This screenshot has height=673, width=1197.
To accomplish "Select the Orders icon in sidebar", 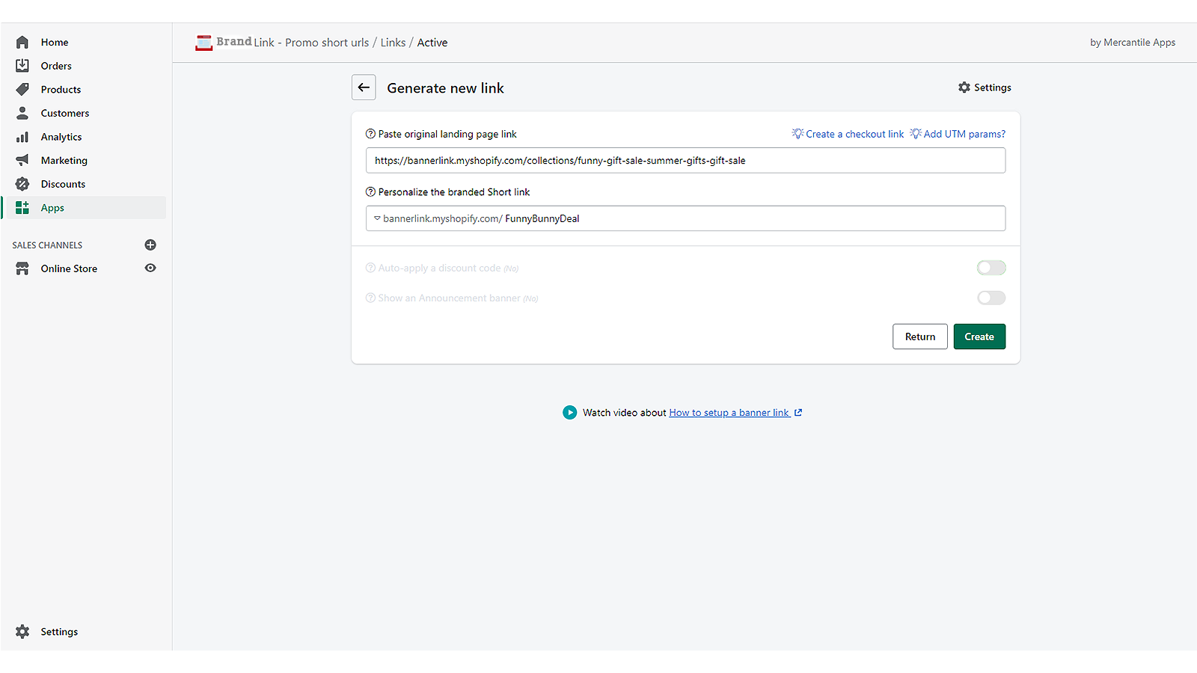I will 22,66.
